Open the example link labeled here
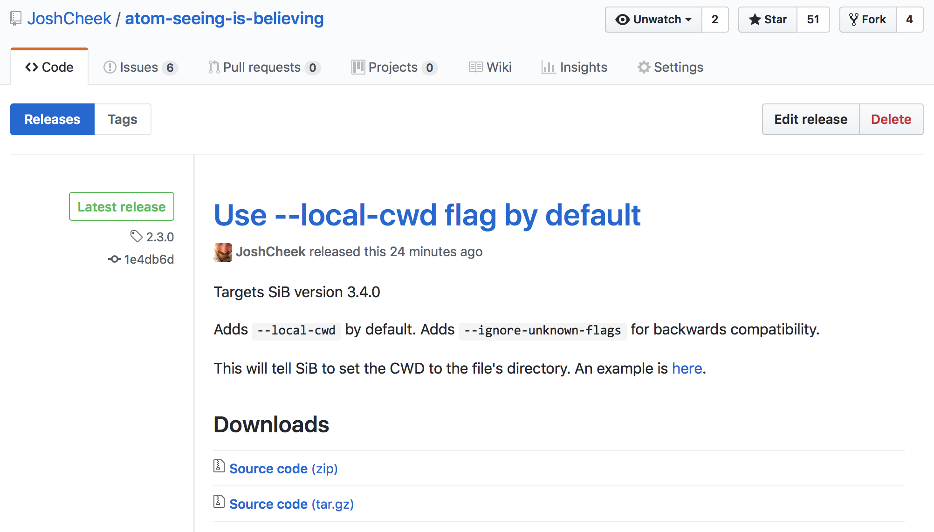This screenshot has height=532, width=934. click(687, 368)
